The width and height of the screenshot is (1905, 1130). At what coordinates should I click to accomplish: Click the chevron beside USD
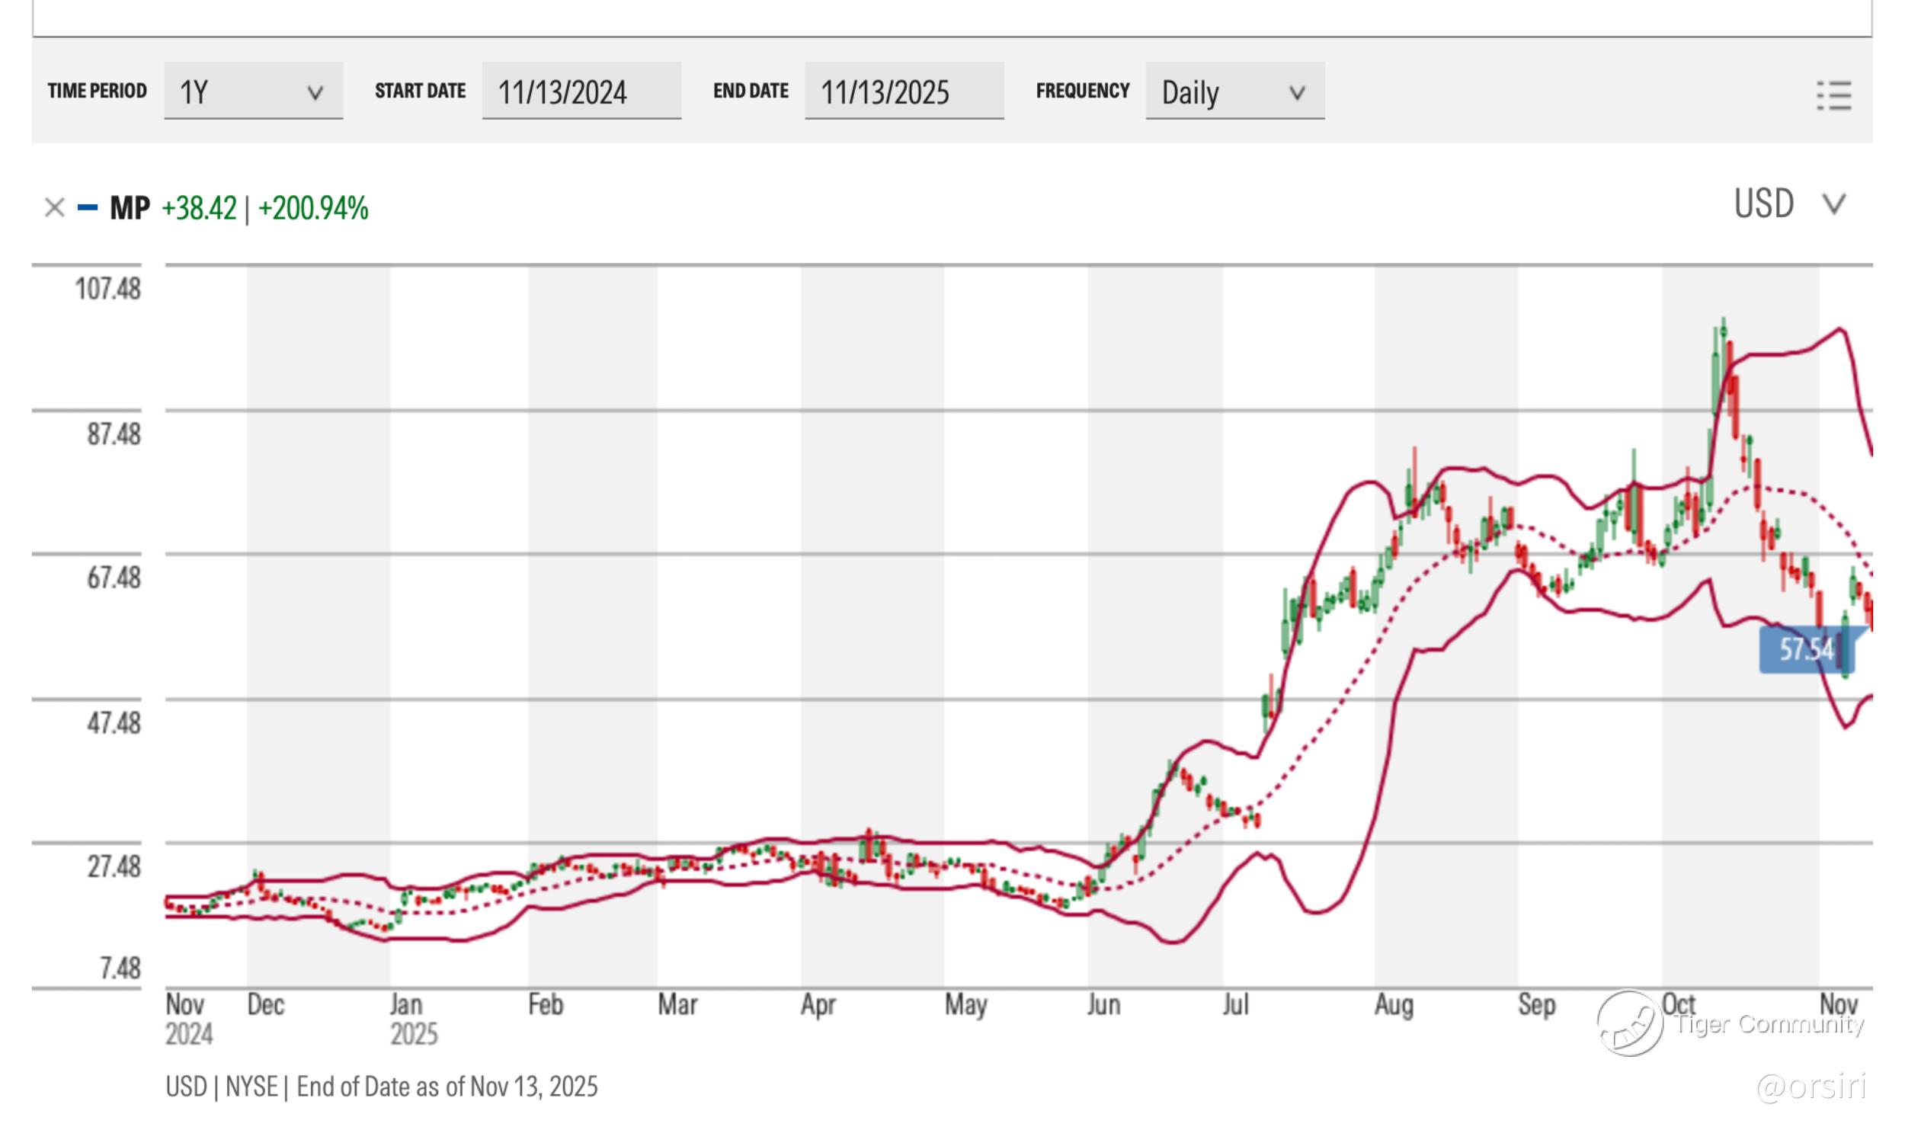click(x=1833, y=204)
